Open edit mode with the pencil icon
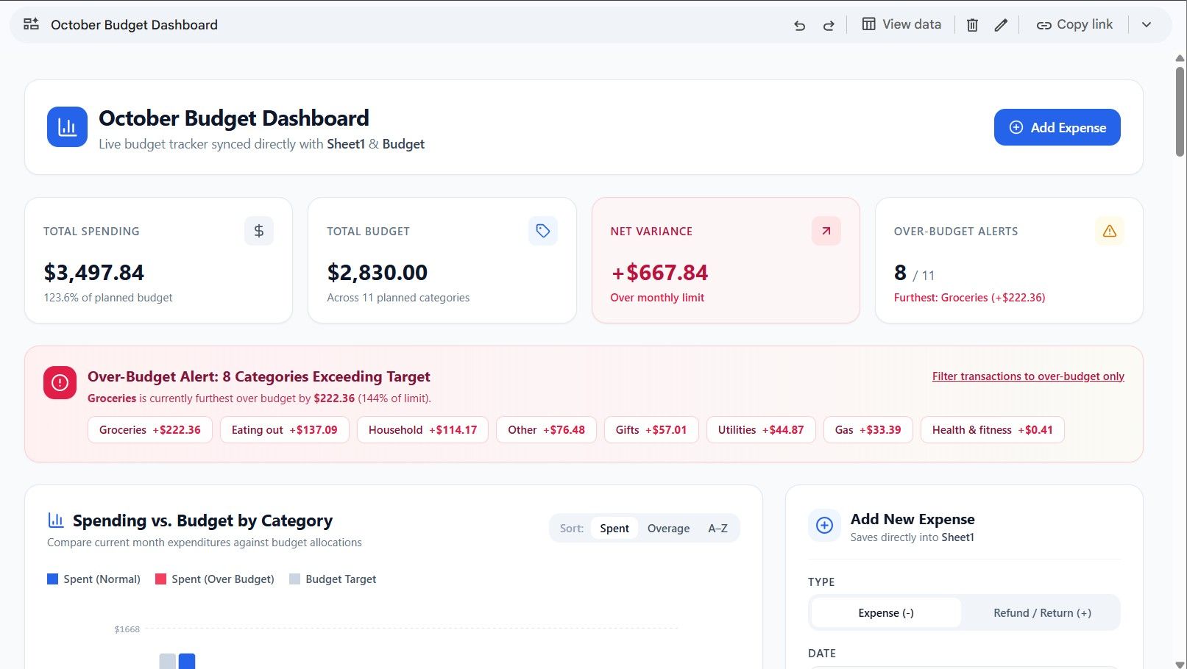Viewport: 1187px width, 669px height. click(1001, 25)
